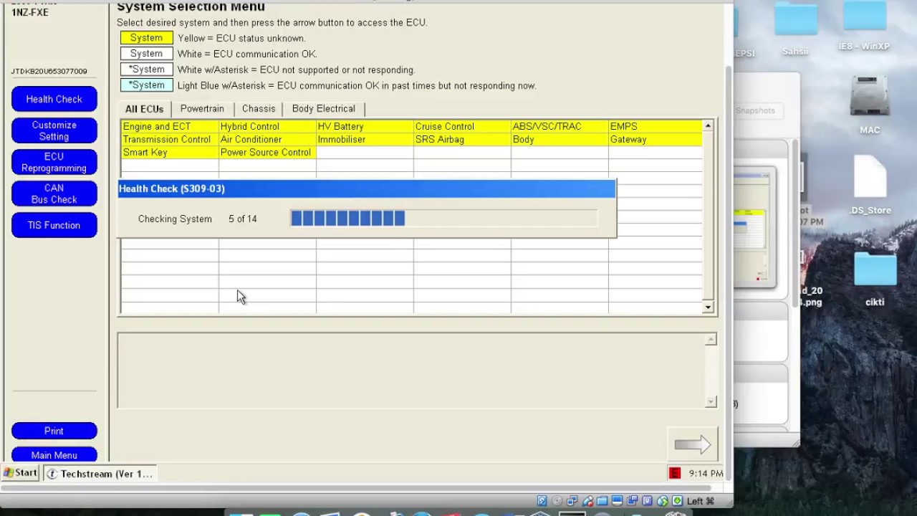Click the right arrow button to access ECU
Screen dimensions: 917x516
click(x=692, y=445)
